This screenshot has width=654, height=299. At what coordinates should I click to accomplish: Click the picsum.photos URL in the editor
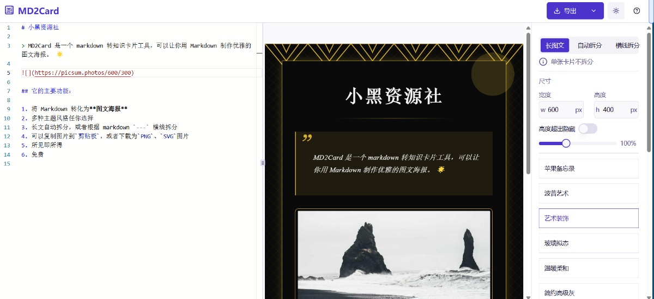pyautogui.click(x=83, y=73)
